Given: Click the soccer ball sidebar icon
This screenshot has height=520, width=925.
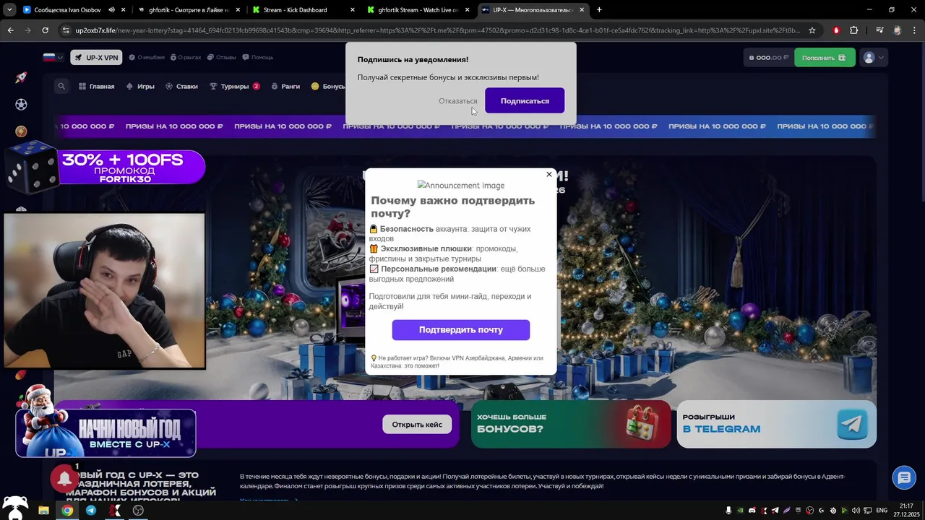Looking at the screenshot, I should tap(21, 105).
